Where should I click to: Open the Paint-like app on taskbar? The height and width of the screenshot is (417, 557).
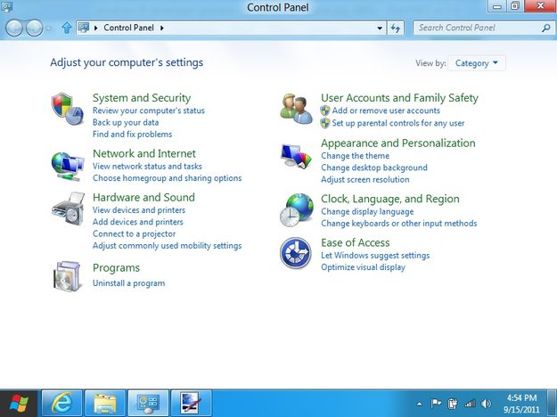click(x=191, y=403)
